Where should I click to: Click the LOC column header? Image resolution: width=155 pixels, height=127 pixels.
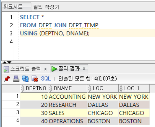[103, 88]
